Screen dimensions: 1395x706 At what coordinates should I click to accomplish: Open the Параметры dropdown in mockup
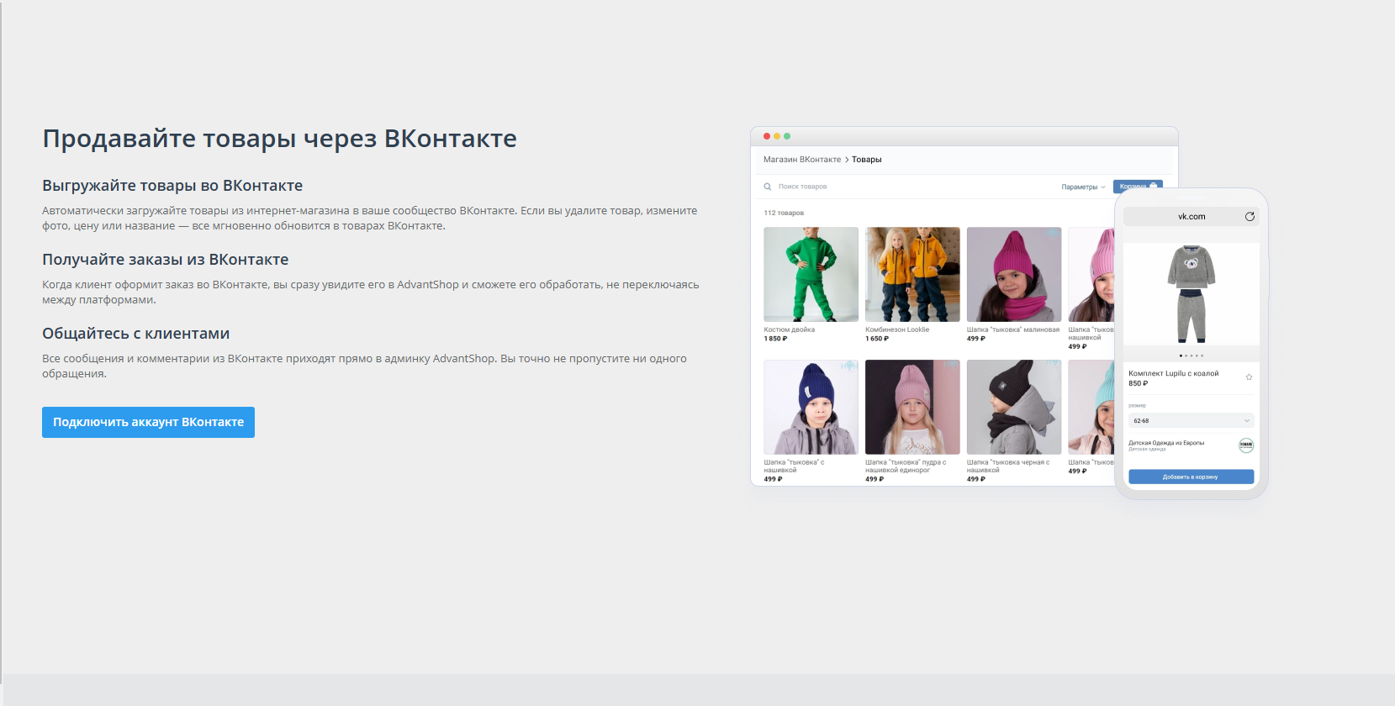tap(1083, 187)
